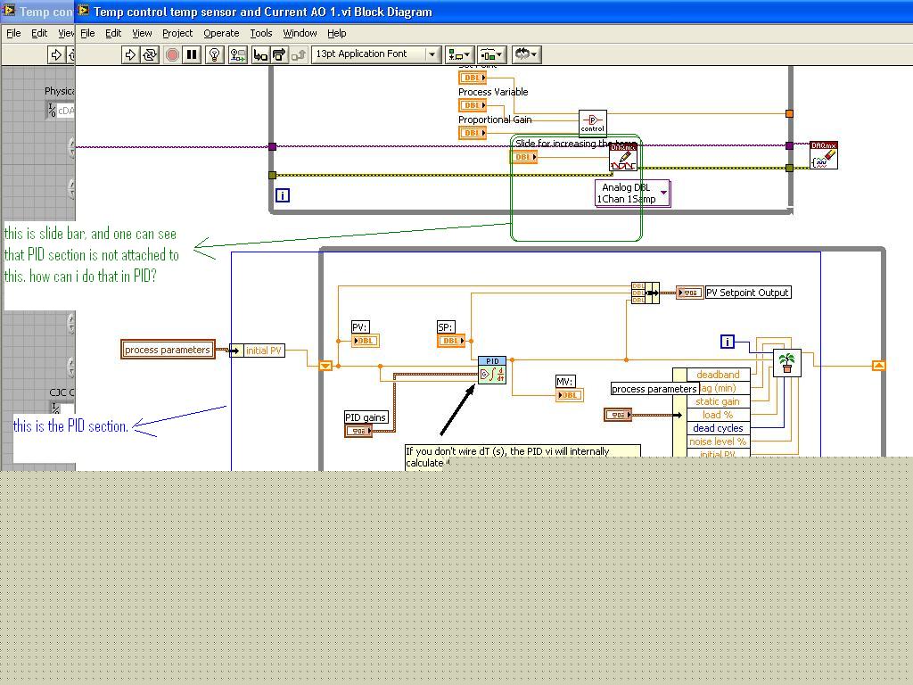Open File menu of the background front panel window

coord(13,33)
